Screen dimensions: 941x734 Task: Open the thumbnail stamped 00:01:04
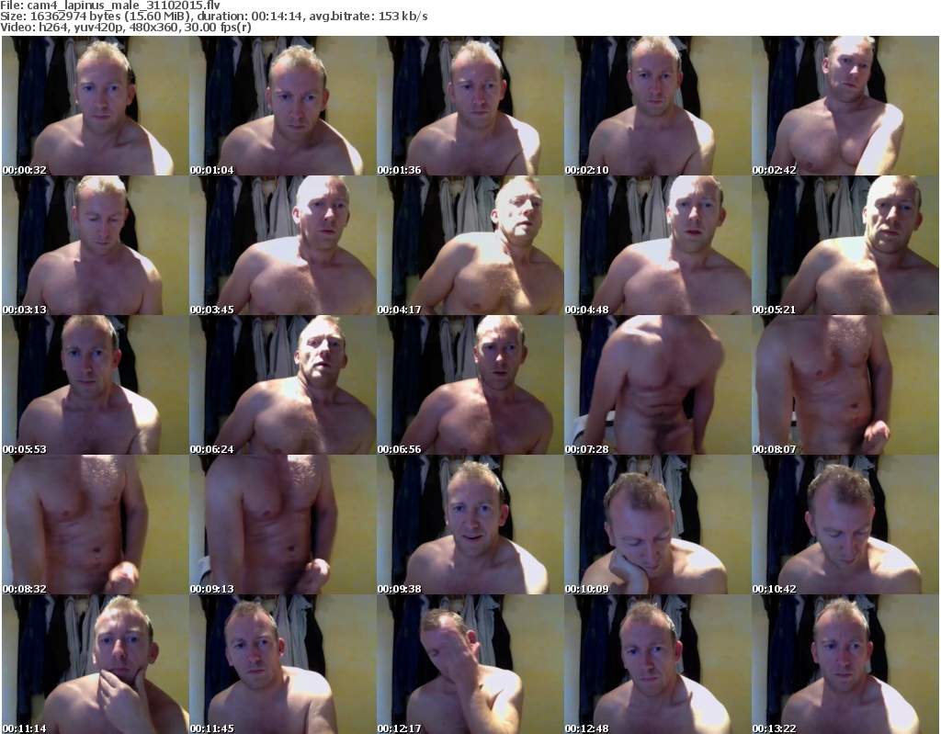(x=283, y=106)
